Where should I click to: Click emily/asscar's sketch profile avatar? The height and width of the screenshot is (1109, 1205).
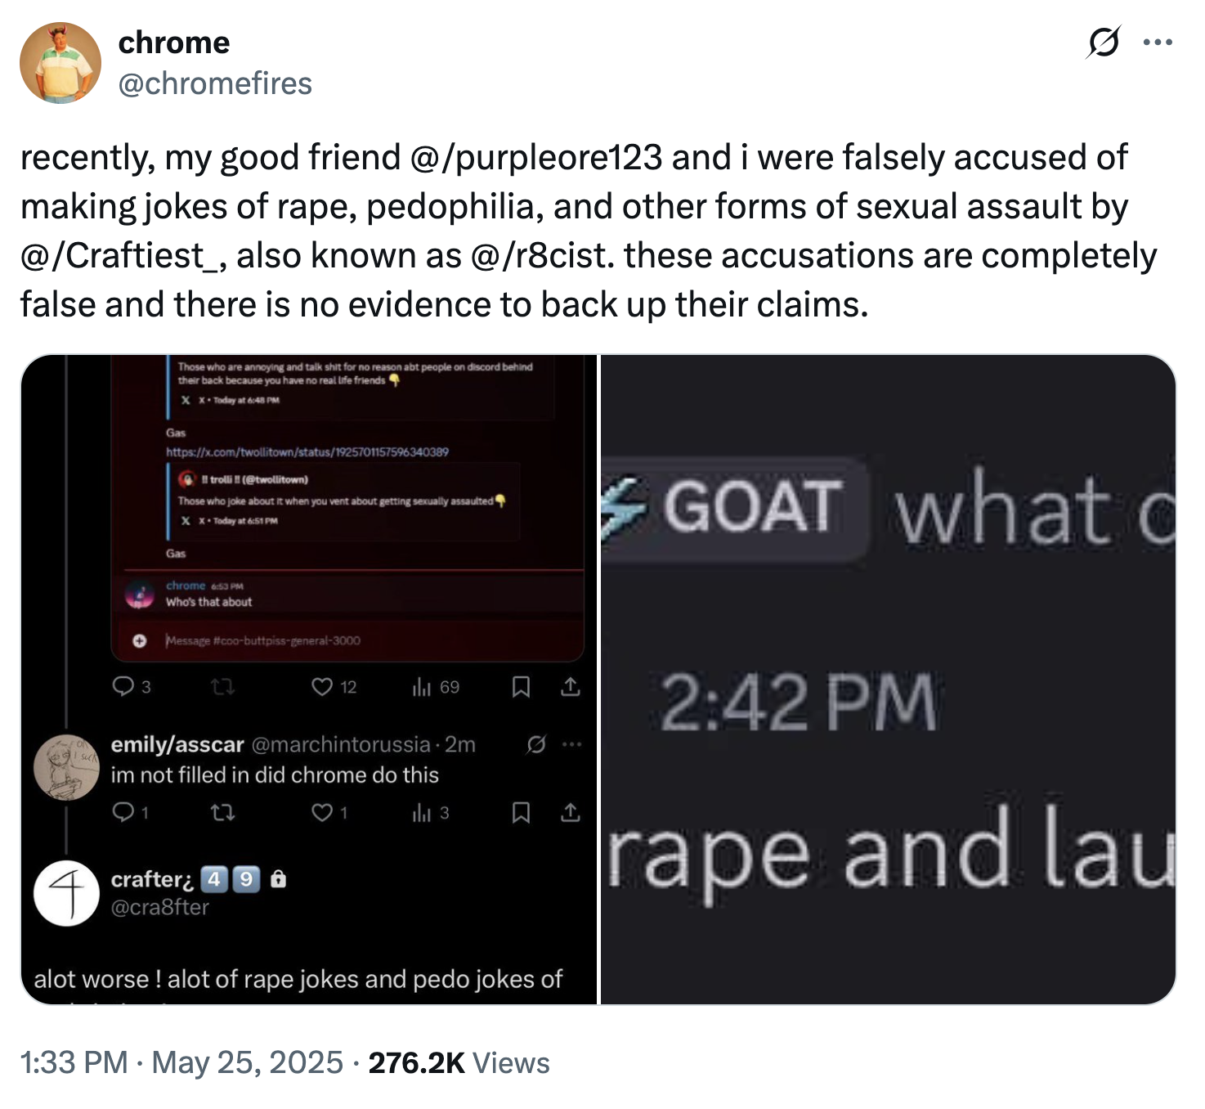(66, 767)
